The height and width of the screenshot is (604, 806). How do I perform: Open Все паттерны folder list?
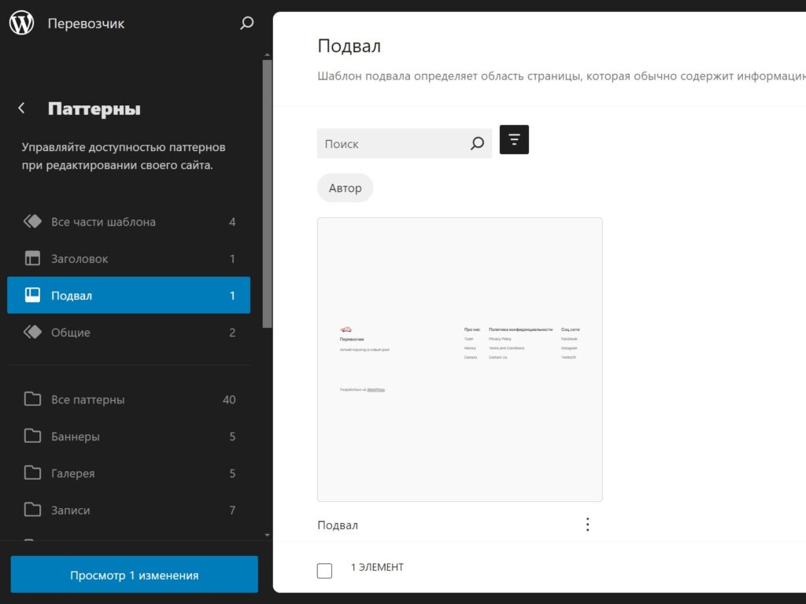[x=128, y=400]
